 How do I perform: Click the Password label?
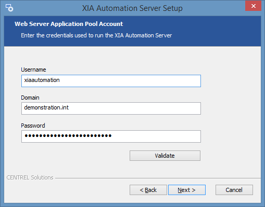(x=33, y=126)
